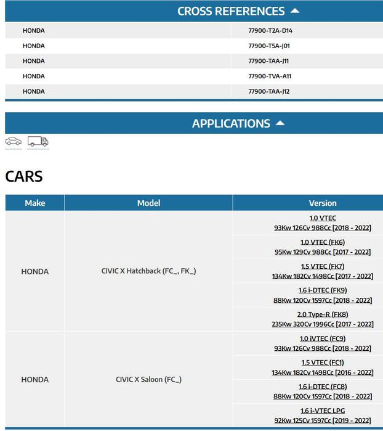383x431 pixels.
Task: Select part number 77900-TAA-J12
Action: (x=269, y=91)
